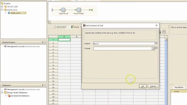Select row 20 header in spreadsheet
This screenshot has width=187, height=105.
(x=53, y=100)
